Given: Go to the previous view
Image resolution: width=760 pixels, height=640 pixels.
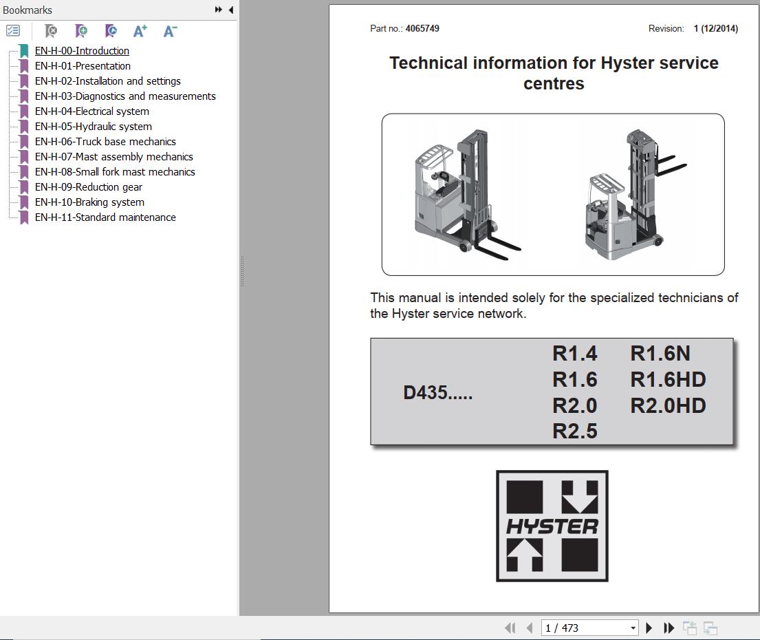Looking at the screenshot, I should 689,628.
